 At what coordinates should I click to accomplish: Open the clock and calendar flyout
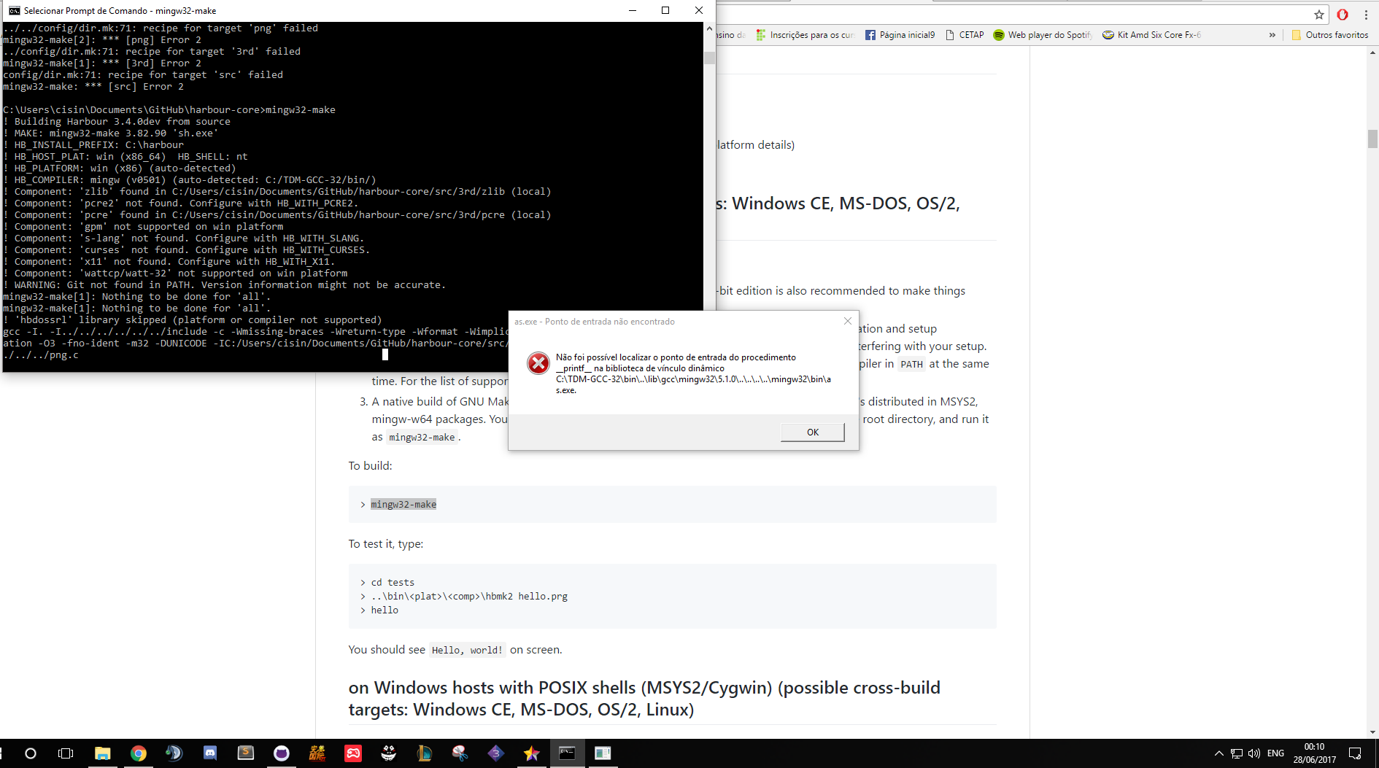click(1314, 753)
